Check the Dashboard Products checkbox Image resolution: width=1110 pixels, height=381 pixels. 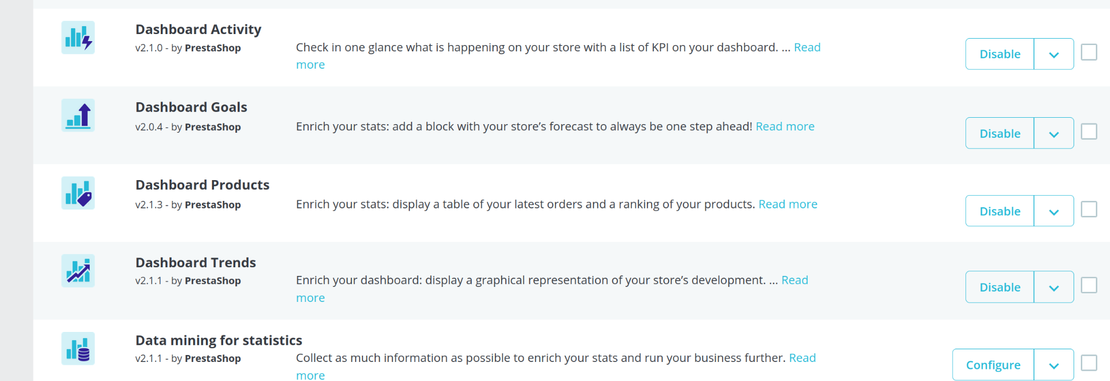pos(1089,209)
